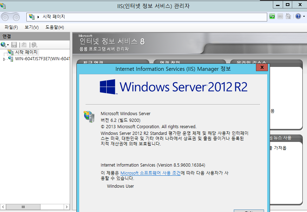The width and height of the screenshot is (307, 212).
Task: Click the 시작 페이지 address breadcrumb
Action: click(54, 17)
